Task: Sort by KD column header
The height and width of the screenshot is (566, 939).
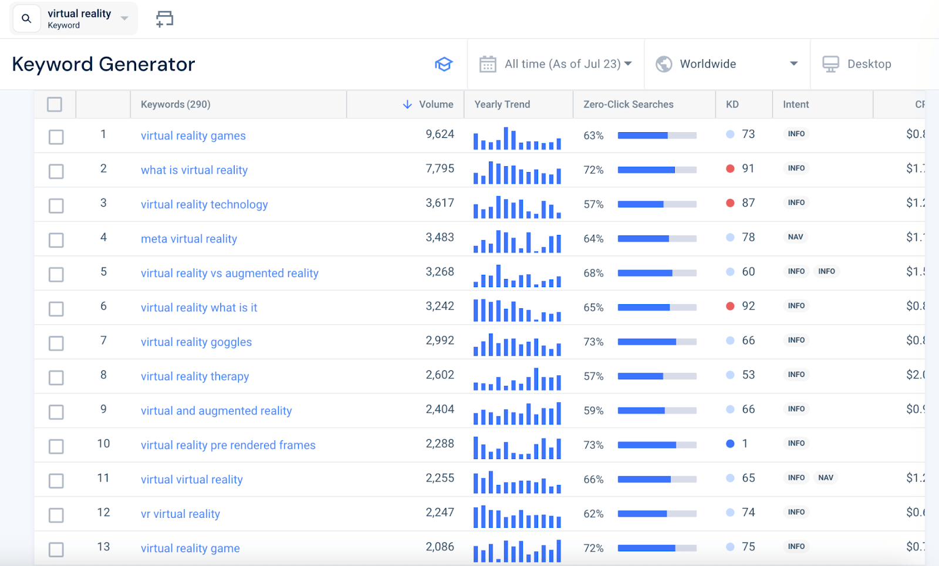Action: [x=732, y=105]
